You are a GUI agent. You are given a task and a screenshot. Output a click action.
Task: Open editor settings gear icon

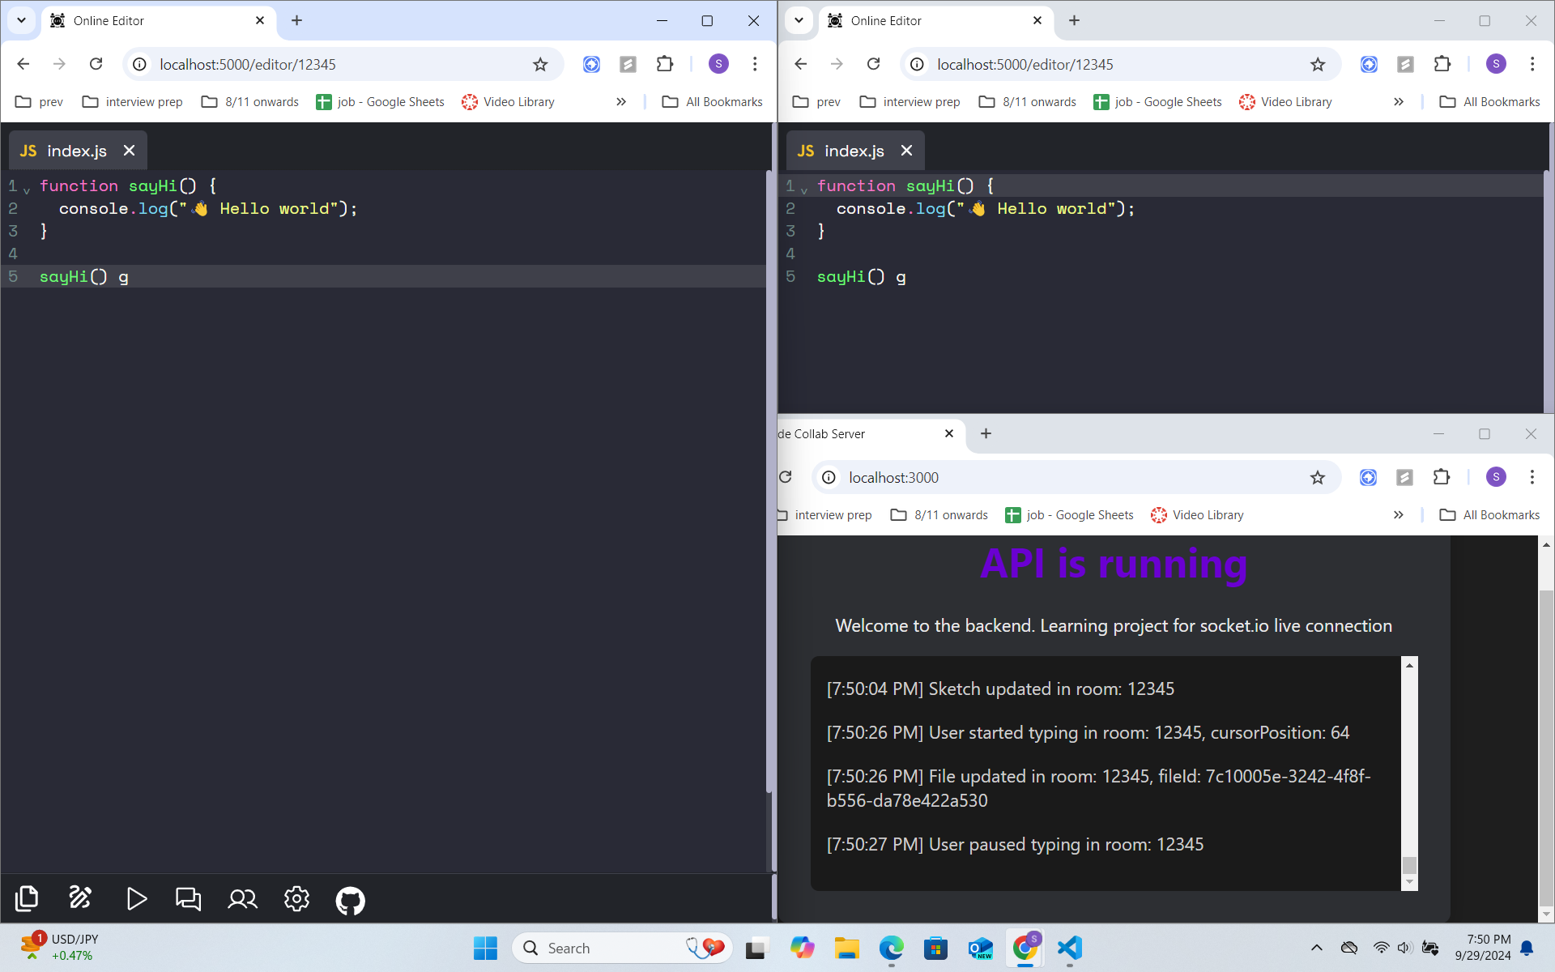(x=296, y=899)
